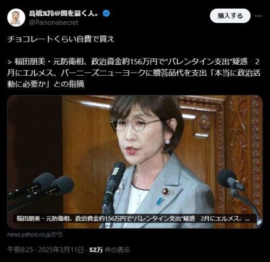Image resolution: width=270 pixels, height=262 pixels.
Task: Open the three-dot more options menu
Action: [258, 16]
